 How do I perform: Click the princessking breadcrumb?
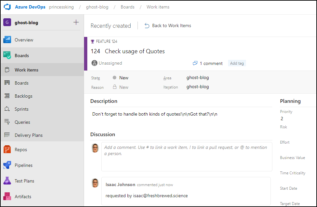[x=61, y=7]
